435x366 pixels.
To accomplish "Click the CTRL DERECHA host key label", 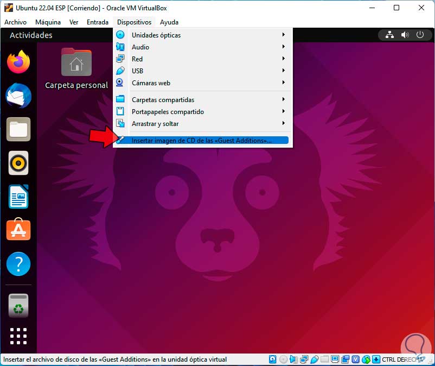I will click(x=402, y=359).
